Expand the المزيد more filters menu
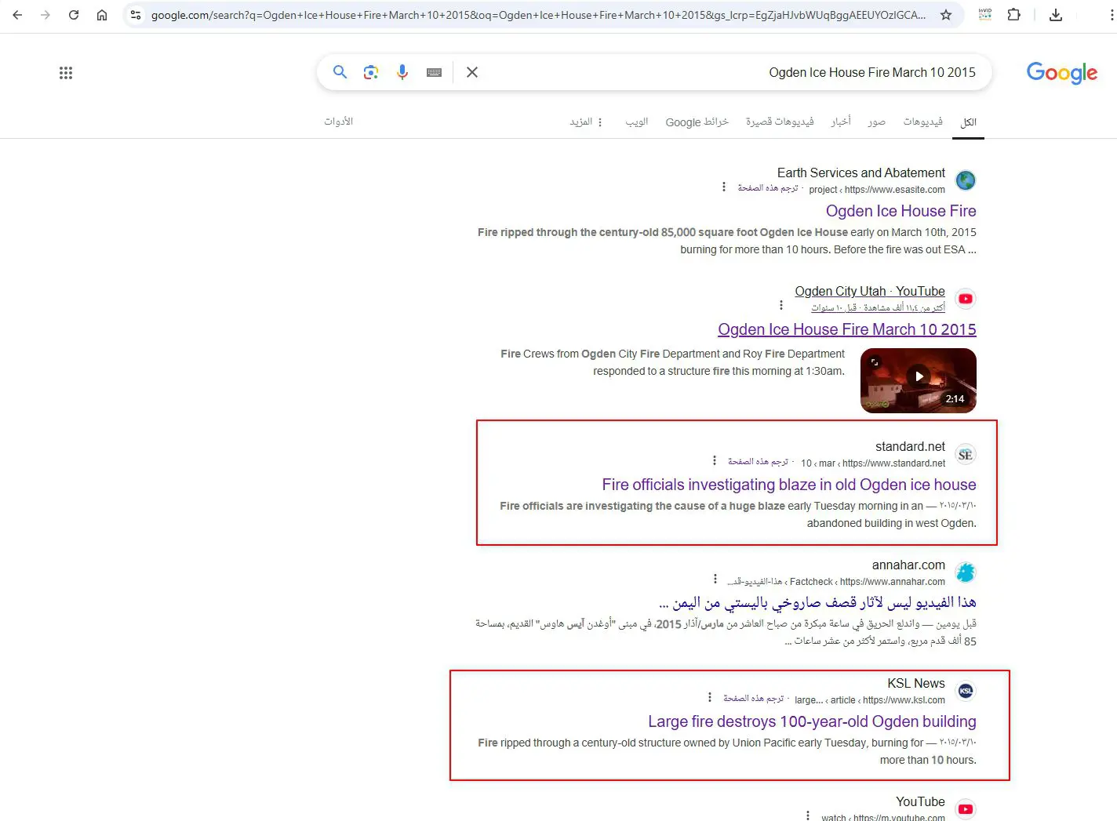 [586, 122]
